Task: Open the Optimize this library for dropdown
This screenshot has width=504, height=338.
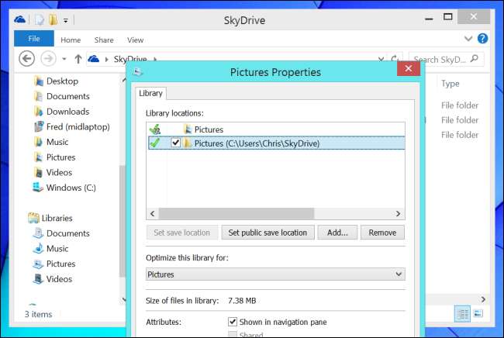Action: (x=275, y=274)
